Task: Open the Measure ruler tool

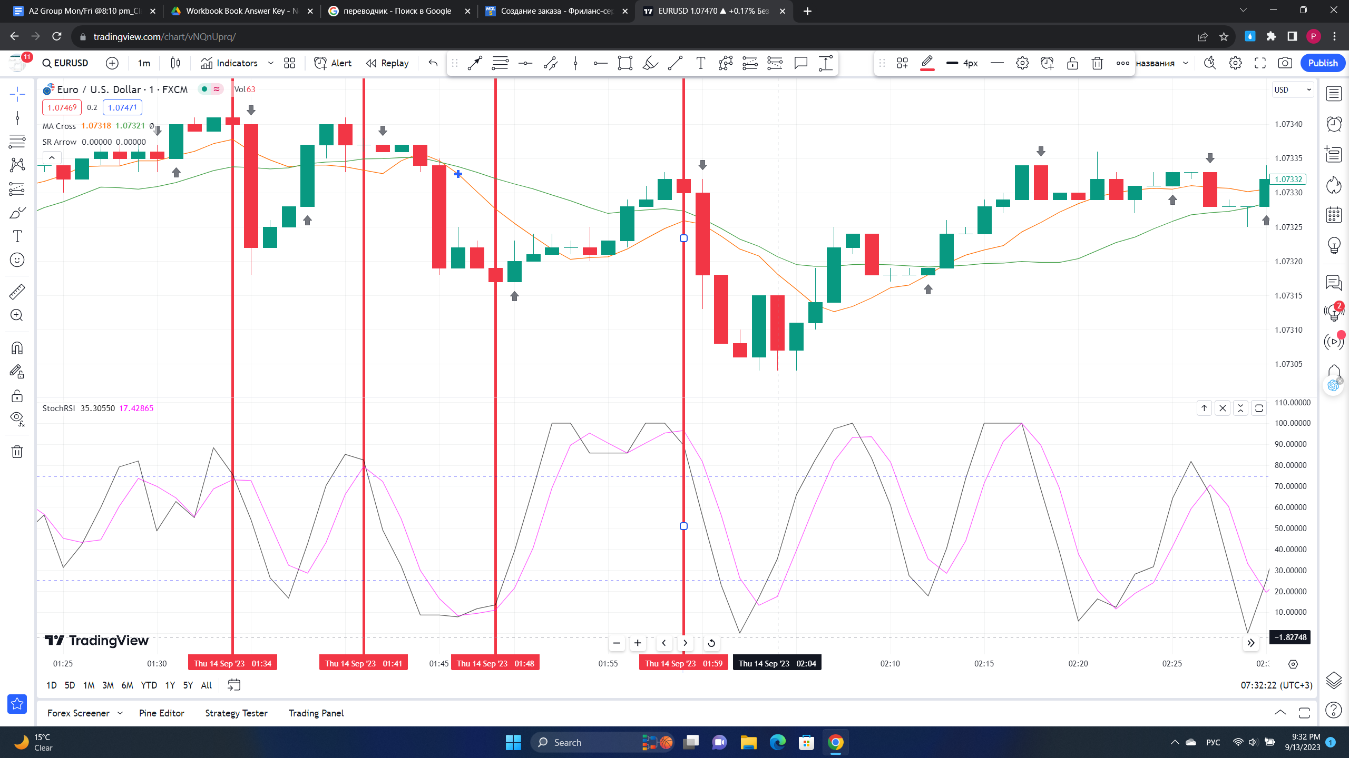Action: [17, 292]
